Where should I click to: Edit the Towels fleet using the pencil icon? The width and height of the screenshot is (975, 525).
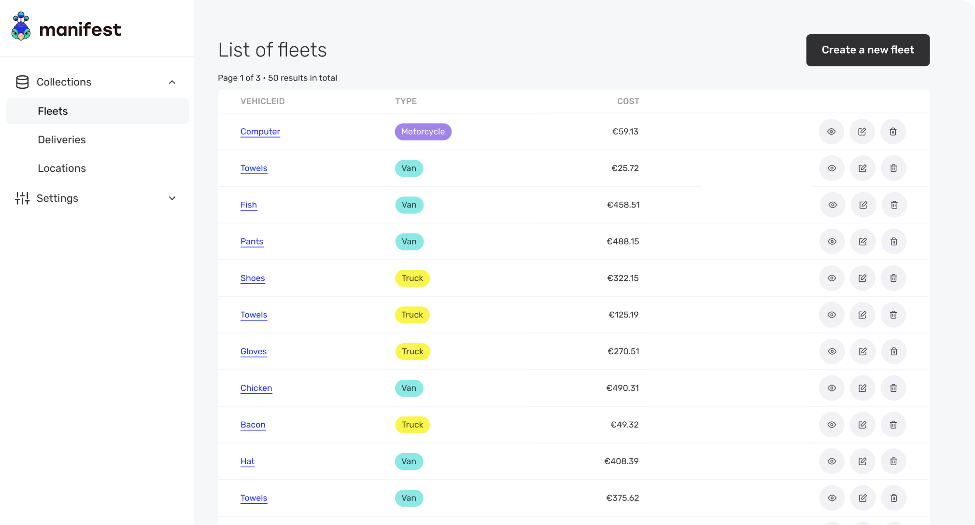[x=862, y=168]
